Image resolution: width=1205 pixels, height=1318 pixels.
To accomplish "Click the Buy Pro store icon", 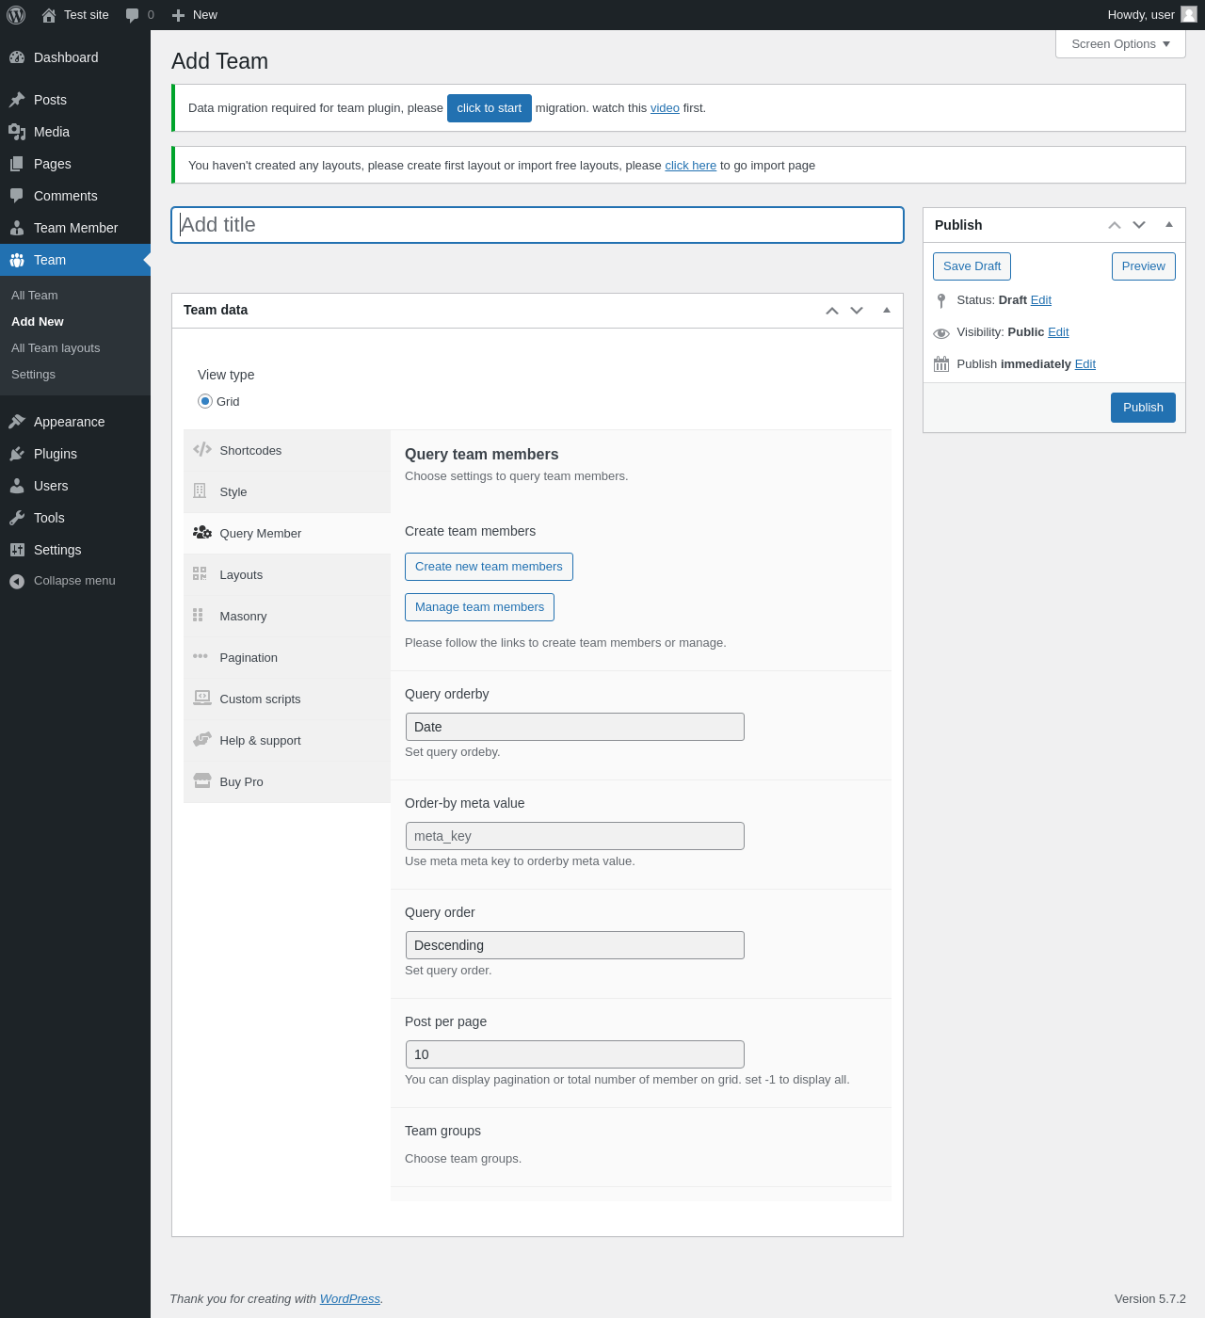I will (x=202, y=780).
